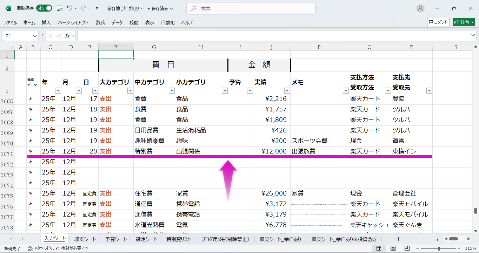
Task: Switch to Page Layout view icon
Action: 393,248
